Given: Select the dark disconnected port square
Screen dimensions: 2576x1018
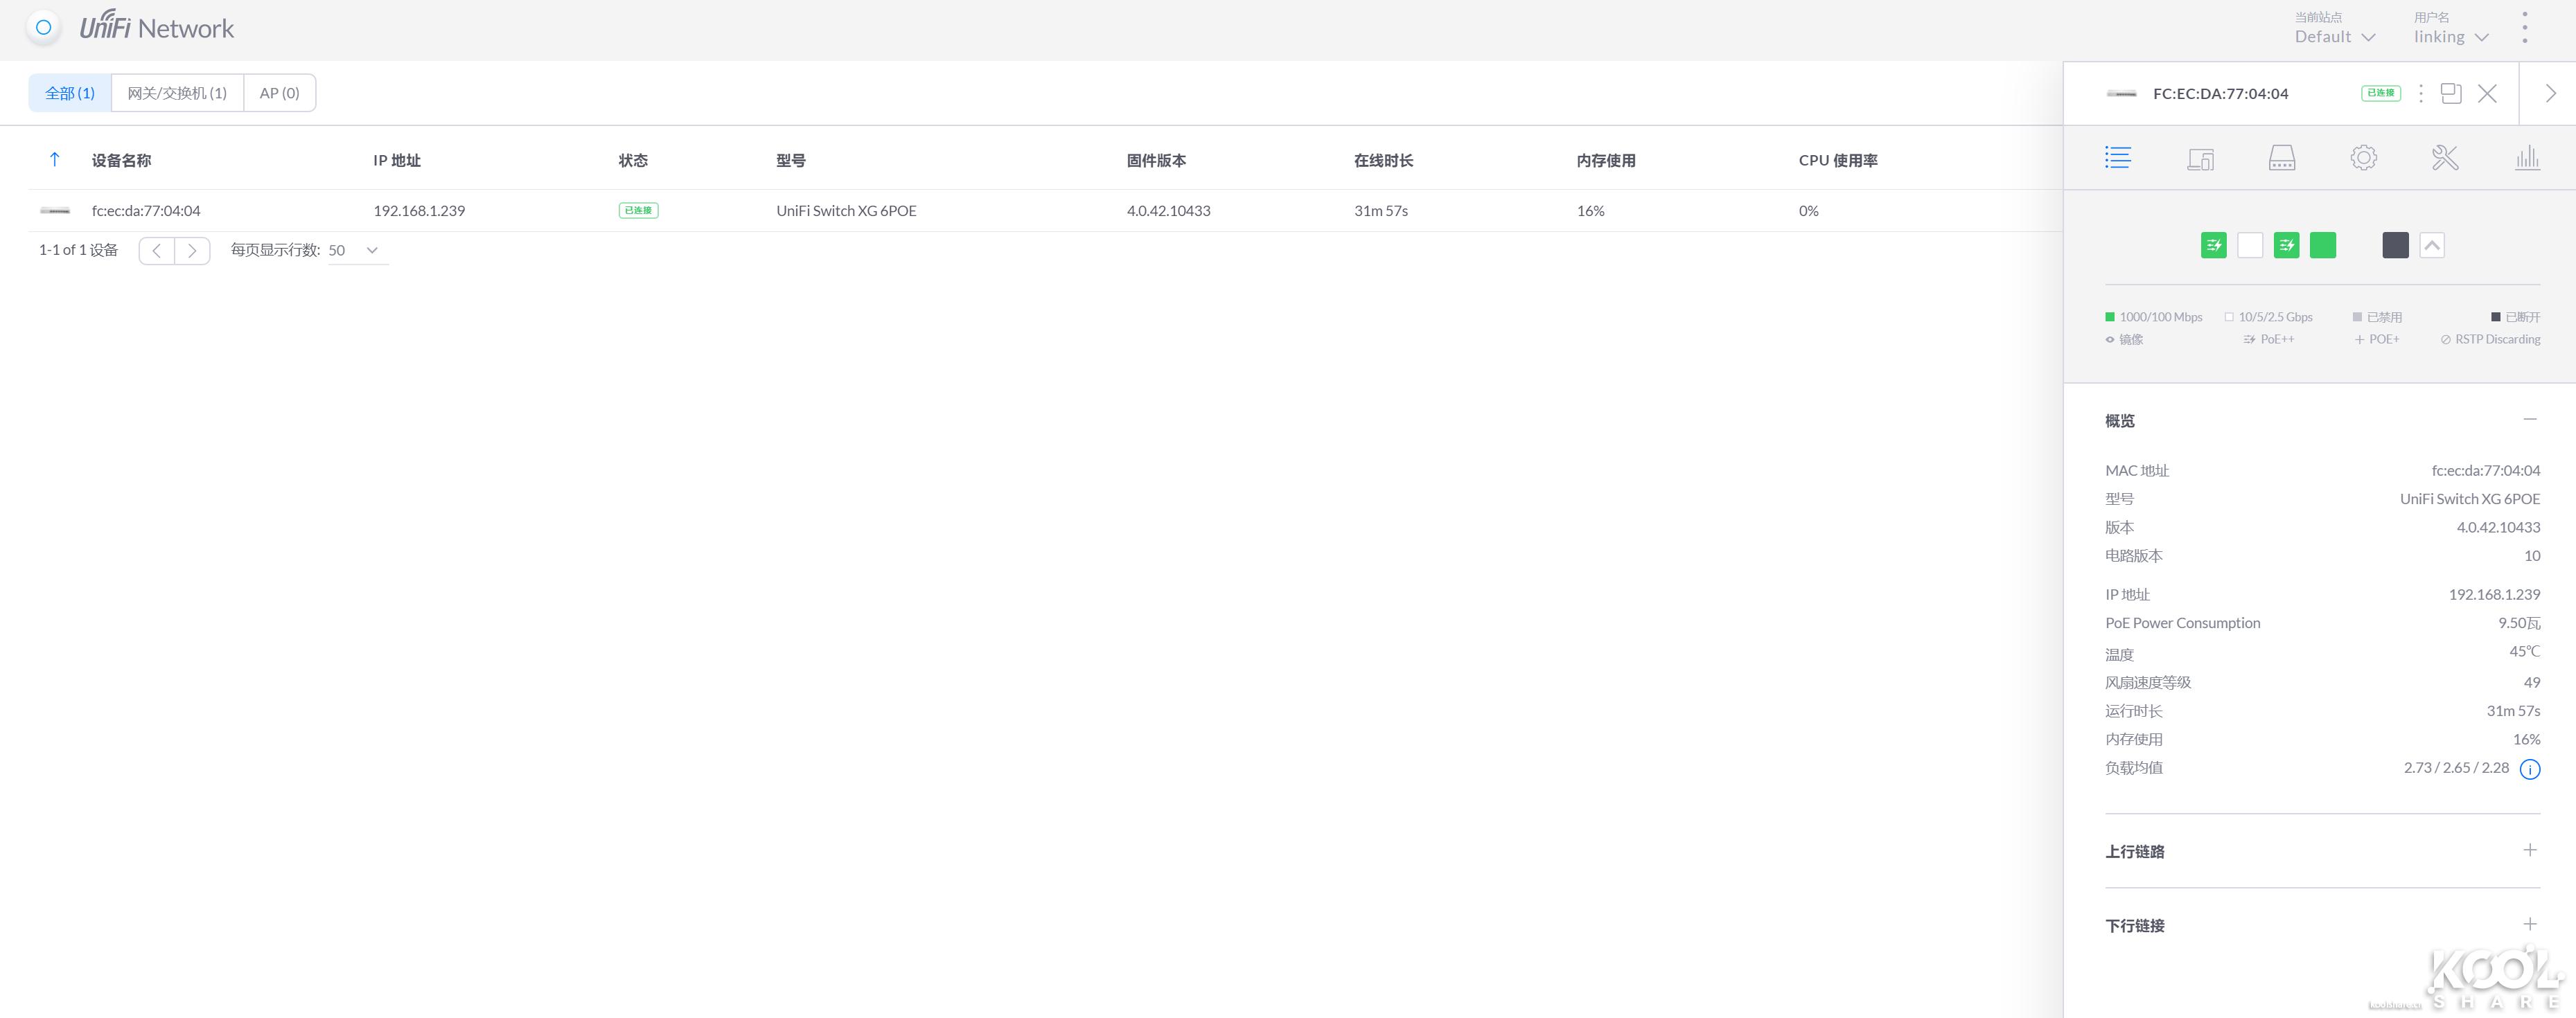Looking at the screenshot, I should [x=2395, y=245].
